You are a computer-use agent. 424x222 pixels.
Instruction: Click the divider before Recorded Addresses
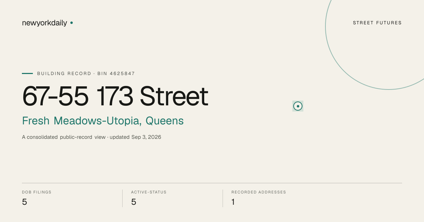tap(223, 198)
